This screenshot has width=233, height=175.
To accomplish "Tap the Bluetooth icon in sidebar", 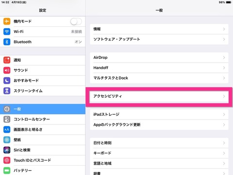I will point(7,42).
